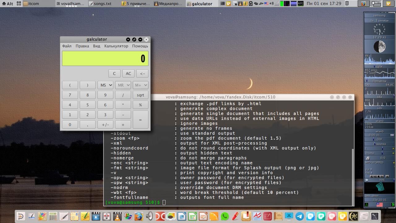Click the US flag keyboard layout indicator
Viewport: 396px width, 223px height.
(x=266, y=4)
